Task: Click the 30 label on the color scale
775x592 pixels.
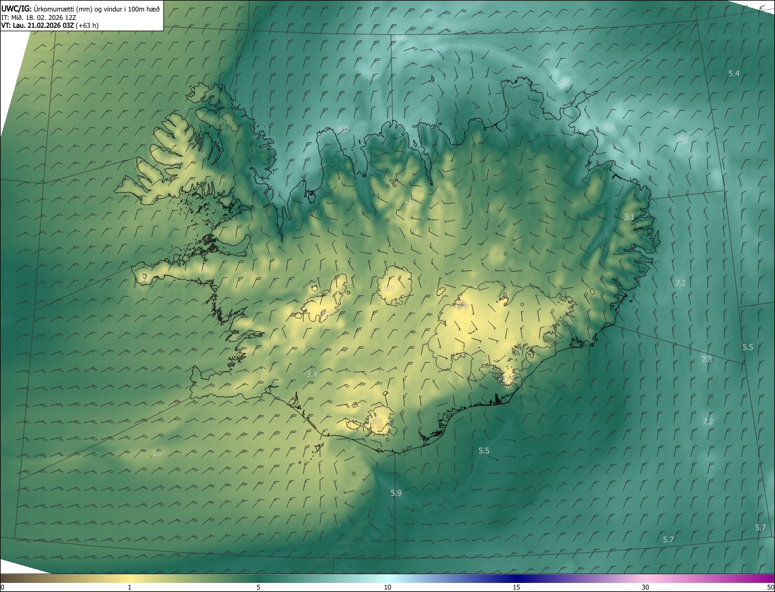Action: 645,588
